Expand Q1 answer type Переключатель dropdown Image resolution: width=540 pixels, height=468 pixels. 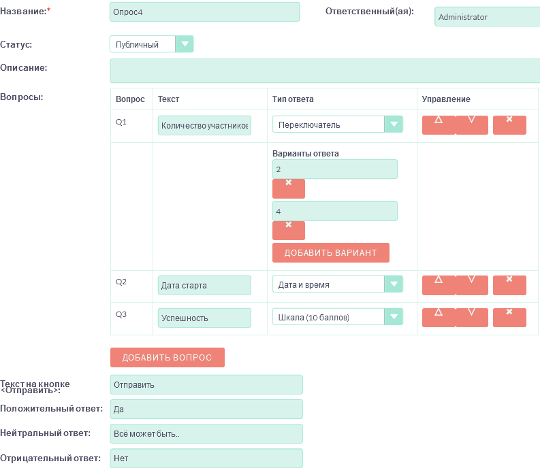click(x=394, y=124)
